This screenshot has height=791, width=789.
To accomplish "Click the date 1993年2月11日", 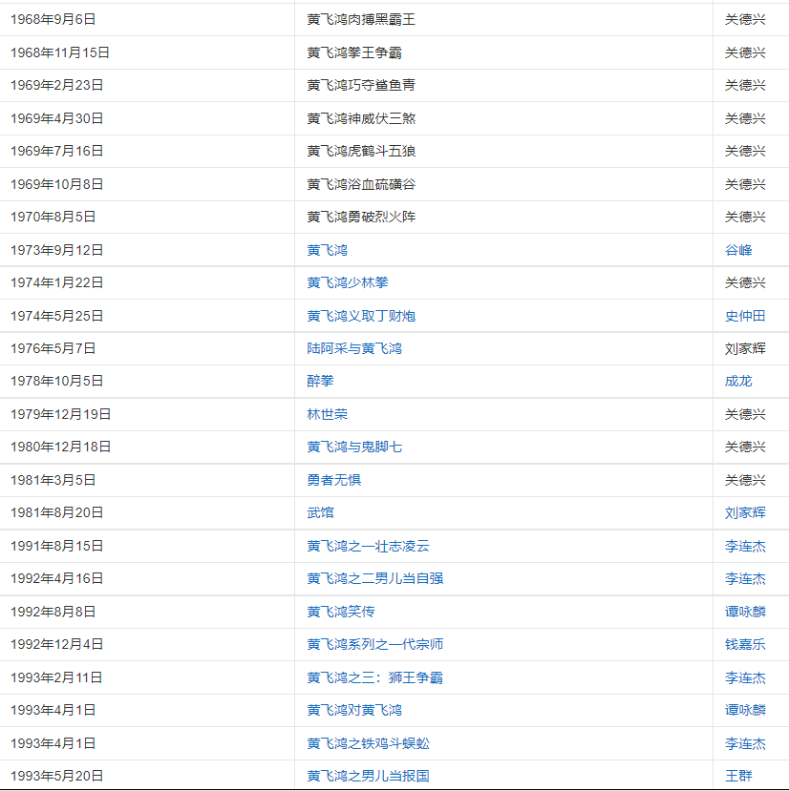I will pos(56,678).
